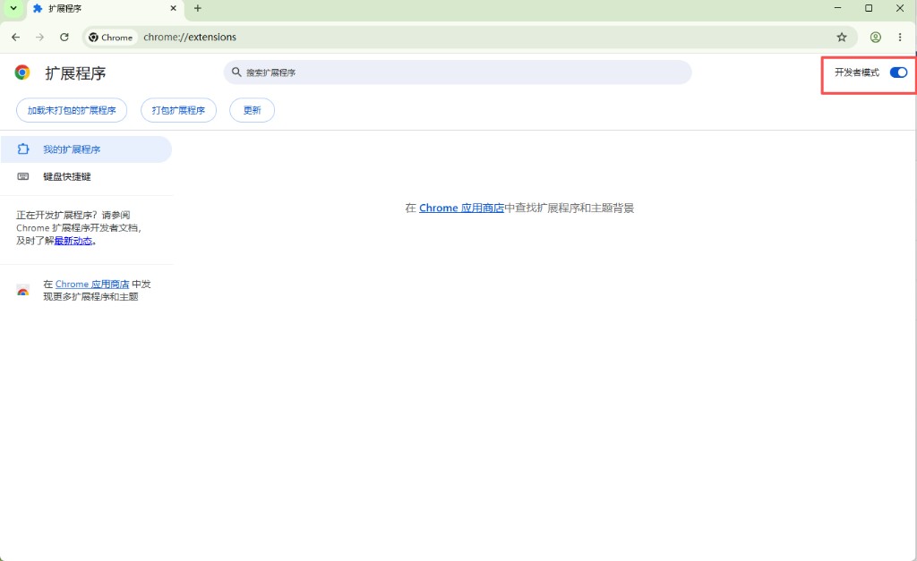Open the tab search dropdown arrow
This screenshot has width=917, height=561.
(x=13, y=8)
